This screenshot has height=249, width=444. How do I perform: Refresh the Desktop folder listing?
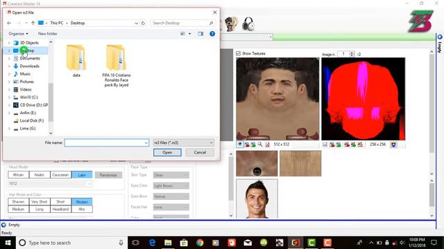[x=143, y=23]
